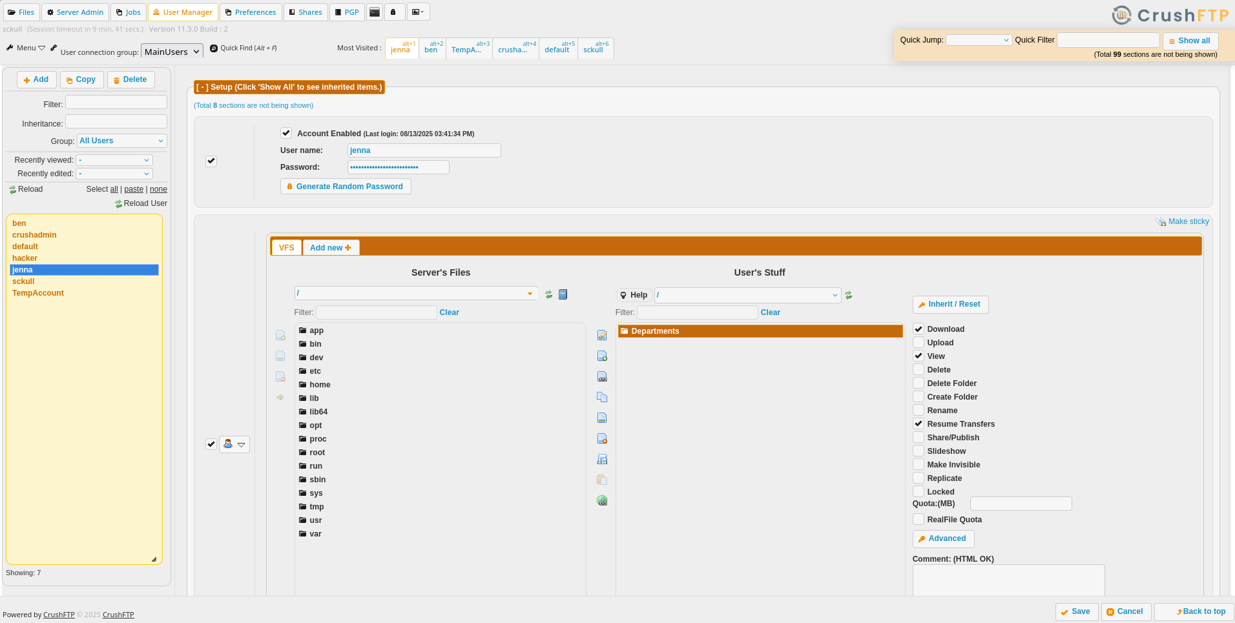Click the Make sticky pin icon

[1161, 221]
